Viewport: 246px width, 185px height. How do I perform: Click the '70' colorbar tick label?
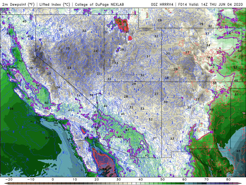(206, 179)
